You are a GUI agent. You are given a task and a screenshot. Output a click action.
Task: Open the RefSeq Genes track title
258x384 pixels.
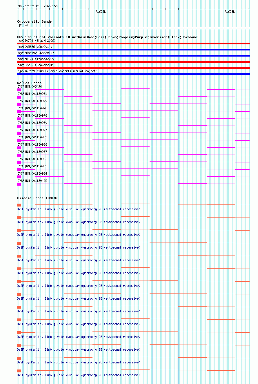tap(29, 83)
